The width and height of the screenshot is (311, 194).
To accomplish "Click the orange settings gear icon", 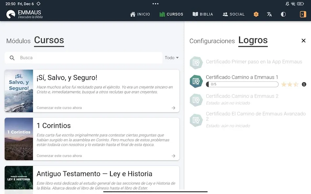I will tap(256, 14).
